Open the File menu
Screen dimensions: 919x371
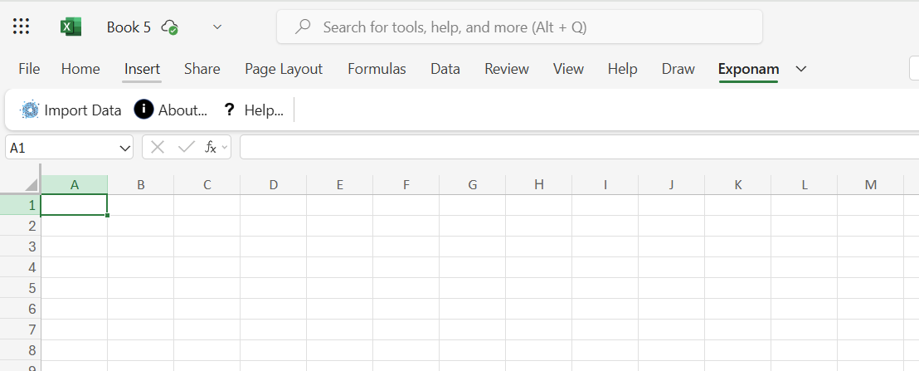[x=29, y=69]
